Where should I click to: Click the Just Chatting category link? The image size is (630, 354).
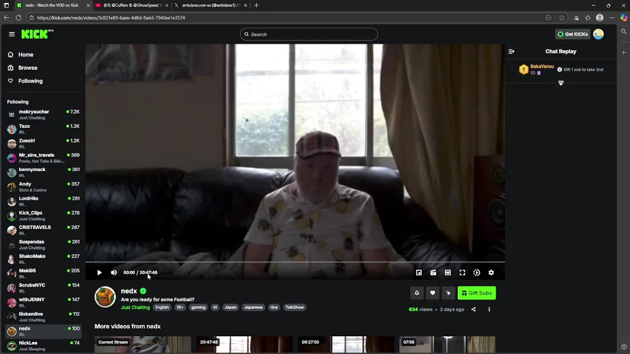[135, 307]
